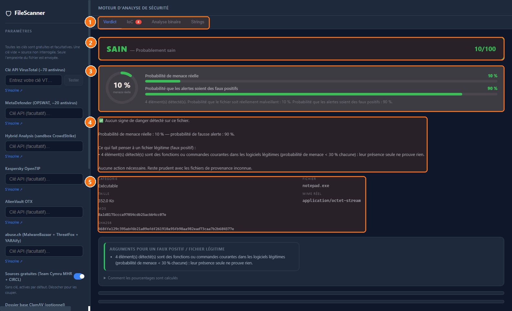Open the S'inscrire link under AlienVault OTX
The height and width of the screenshot is (311, 512).
tap(14, 222)
